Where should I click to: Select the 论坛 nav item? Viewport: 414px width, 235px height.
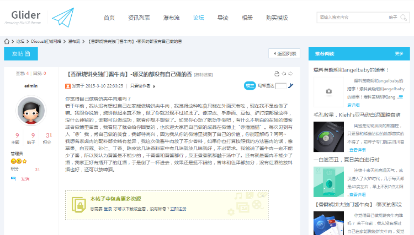point(199,18)
